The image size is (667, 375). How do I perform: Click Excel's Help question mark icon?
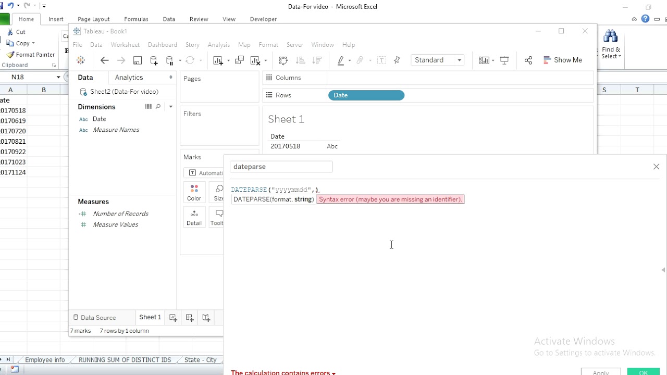(645, 19)
